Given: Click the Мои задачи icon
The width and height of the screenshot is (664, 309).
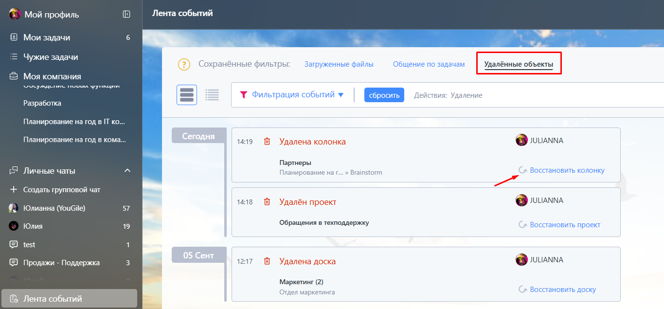Looking at the screenshot, I should click(14, 37).
